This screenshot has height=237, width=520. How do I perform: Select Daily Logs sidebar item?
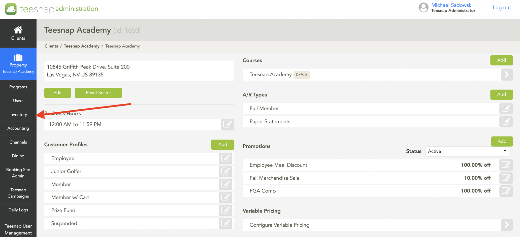click(x=18, y=210)
